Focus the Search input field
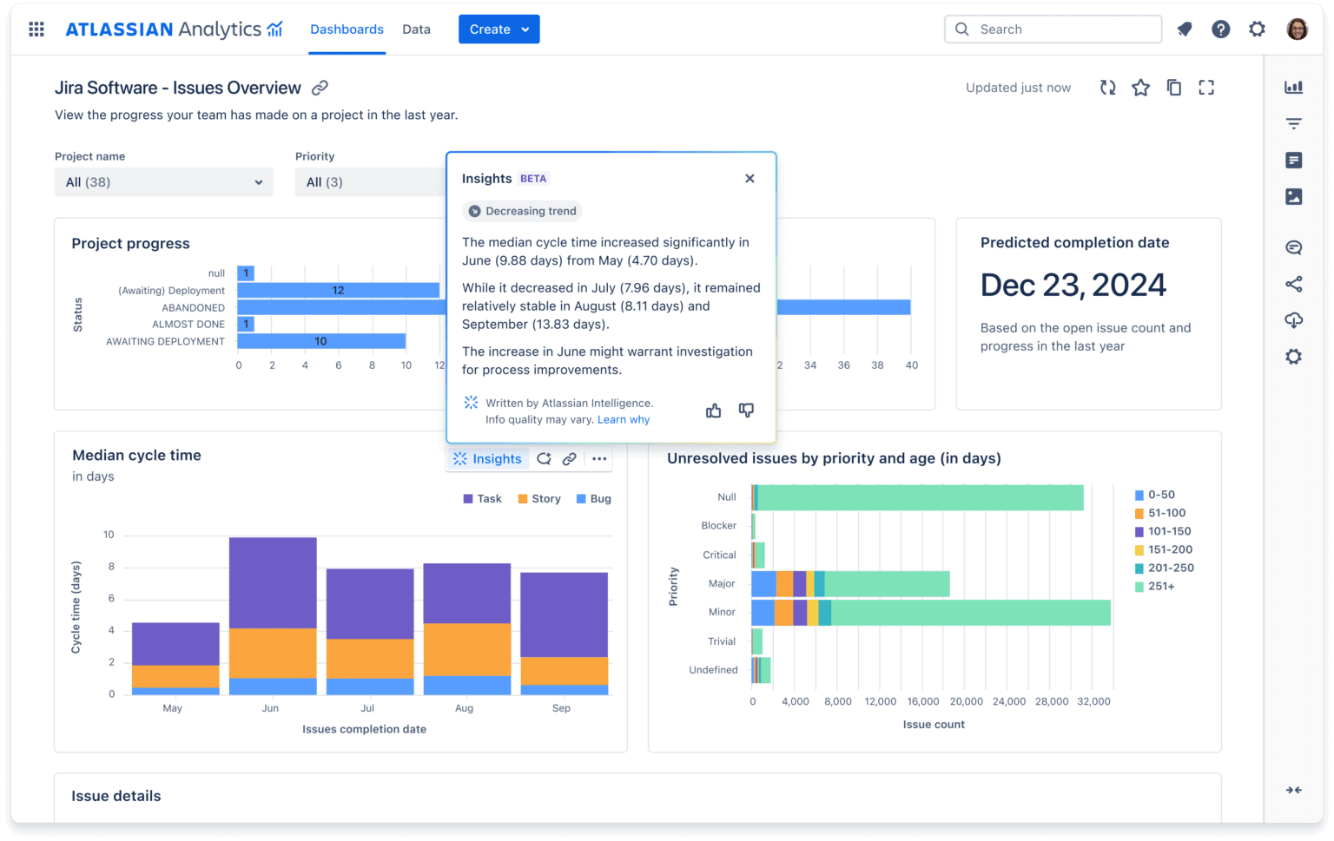This screenshot has width=1334, height=841. tap(1053, 30)
